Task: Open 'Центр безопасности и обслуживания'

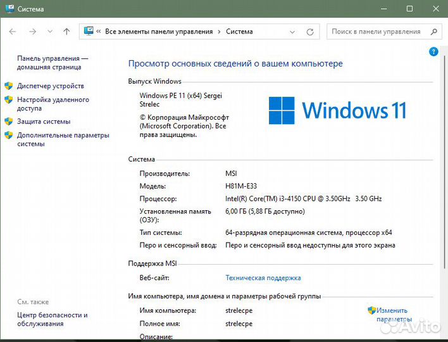Action: pyautogui.click(x=53, y=319)
